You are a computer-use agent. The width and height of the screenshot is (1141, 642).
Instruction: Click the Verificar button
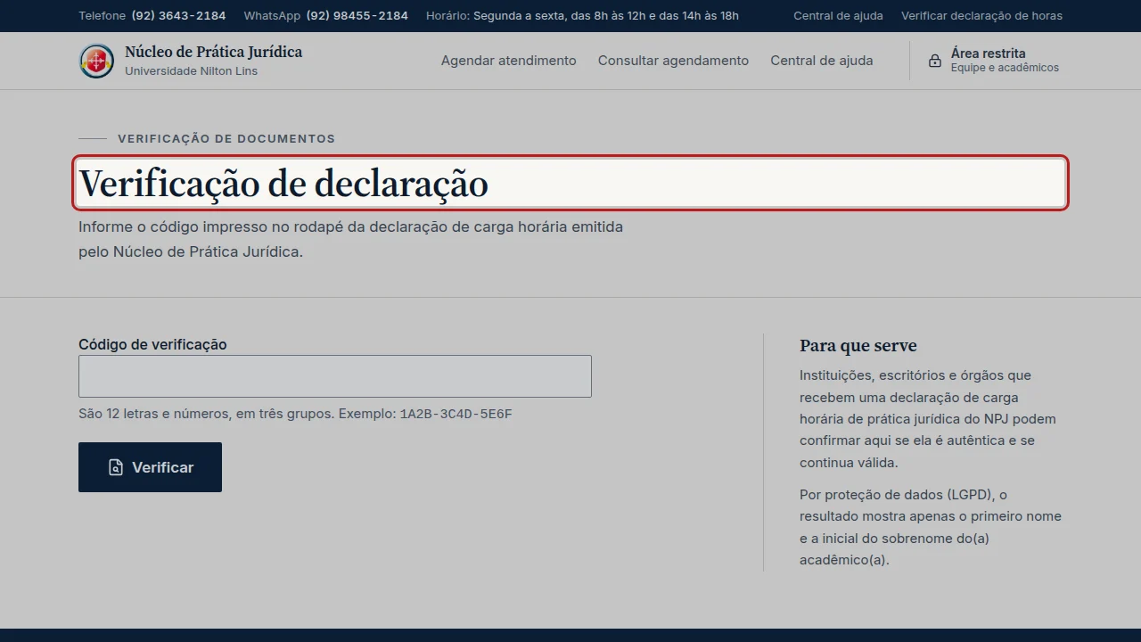(x=150, y=467)
